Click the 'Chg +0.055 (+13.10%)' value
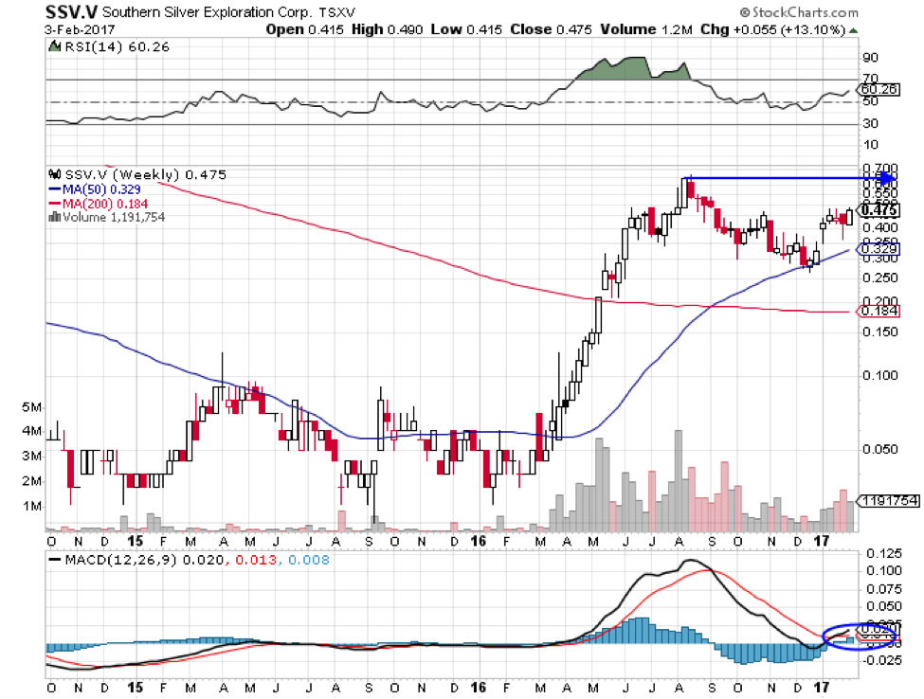The height and width of the screenshot is (699, 924). pyautogui.click(x=773, y=29)
